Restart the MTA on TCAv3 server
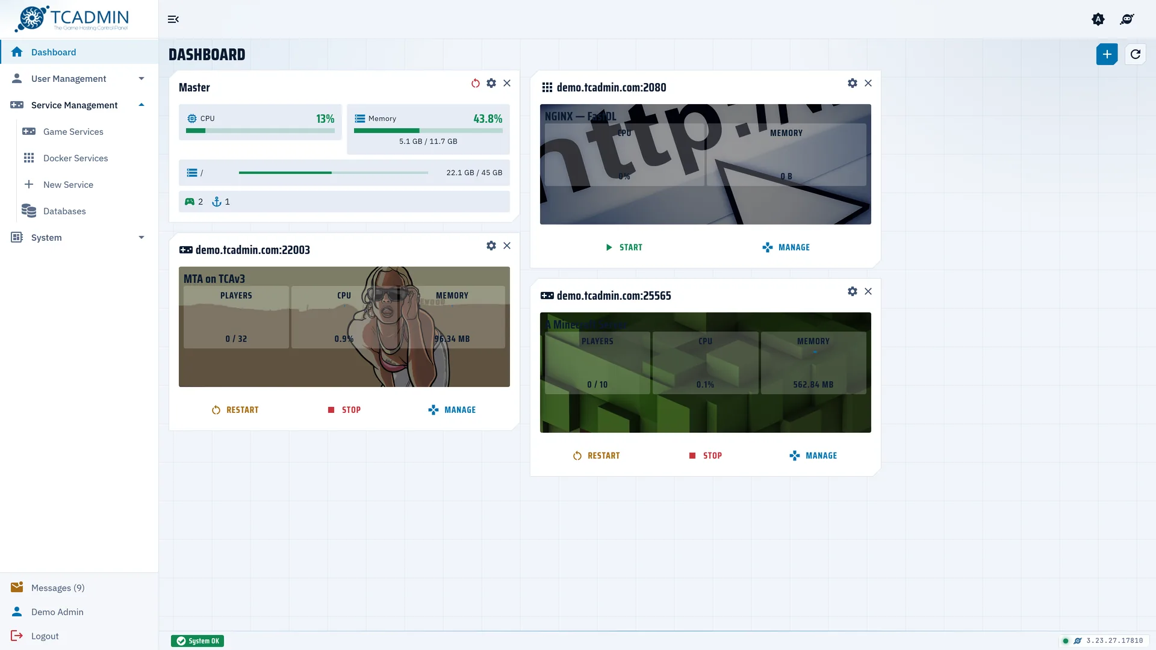Viewport: 1156px width, 650px height. pos(235,410)
